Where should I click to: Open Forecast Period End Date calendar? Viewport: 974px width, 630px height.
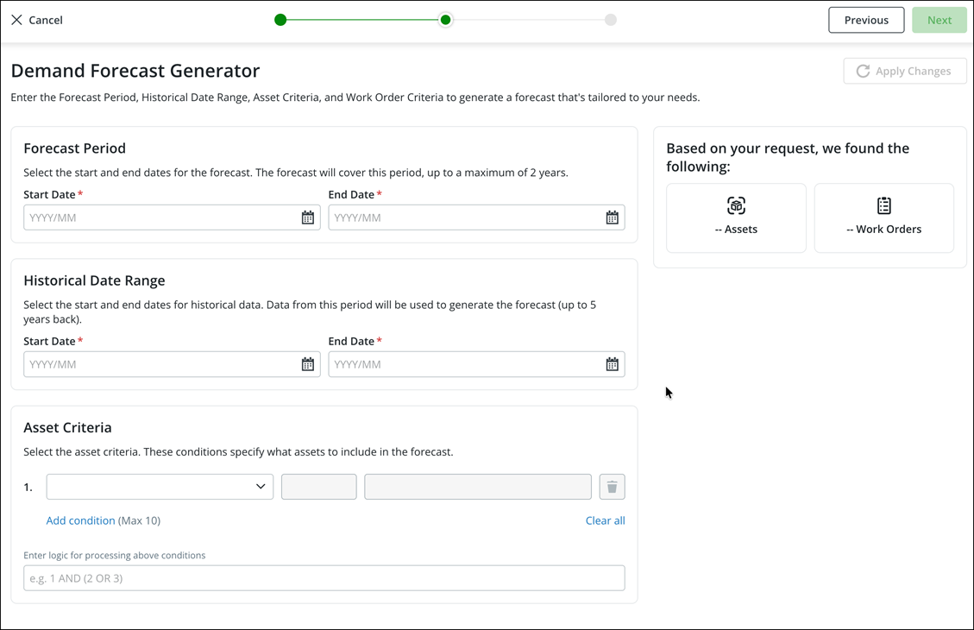click(612, 217)
